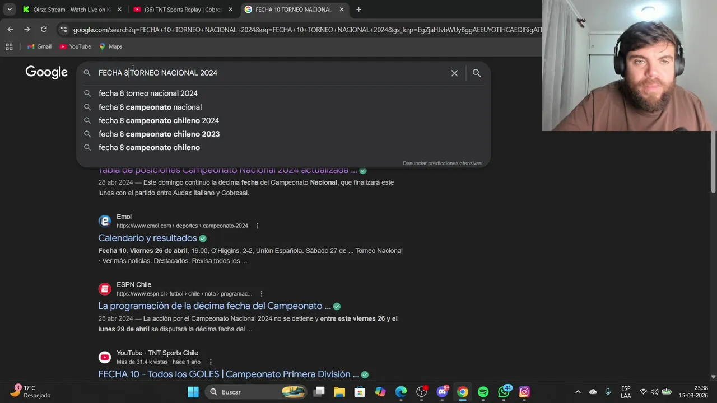Click the green verified badge beside 'Calendario y resultados'
Screen dimensions: 717x403
pyautogui.click(x=203, y=238)
